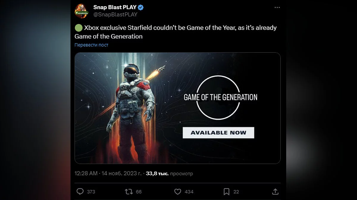The image size is (357, 200).
Task: Click the reply speech bubble icon
Action: (x=80, y=192)
